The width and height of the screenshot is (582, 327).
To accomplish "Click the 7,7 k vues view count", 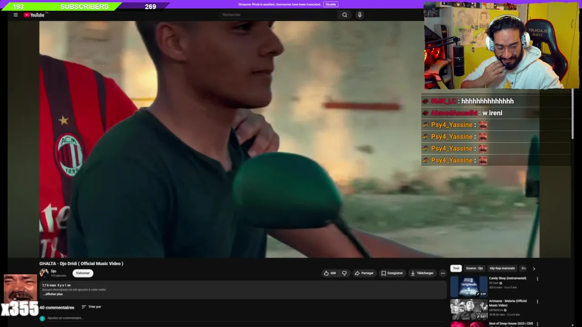I will pyautogui.click(x=48, y=285).
